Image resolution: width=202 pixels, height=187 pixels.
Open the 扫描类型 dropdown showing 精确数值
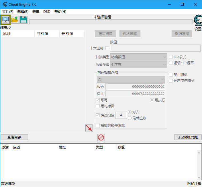coord(139,57)
